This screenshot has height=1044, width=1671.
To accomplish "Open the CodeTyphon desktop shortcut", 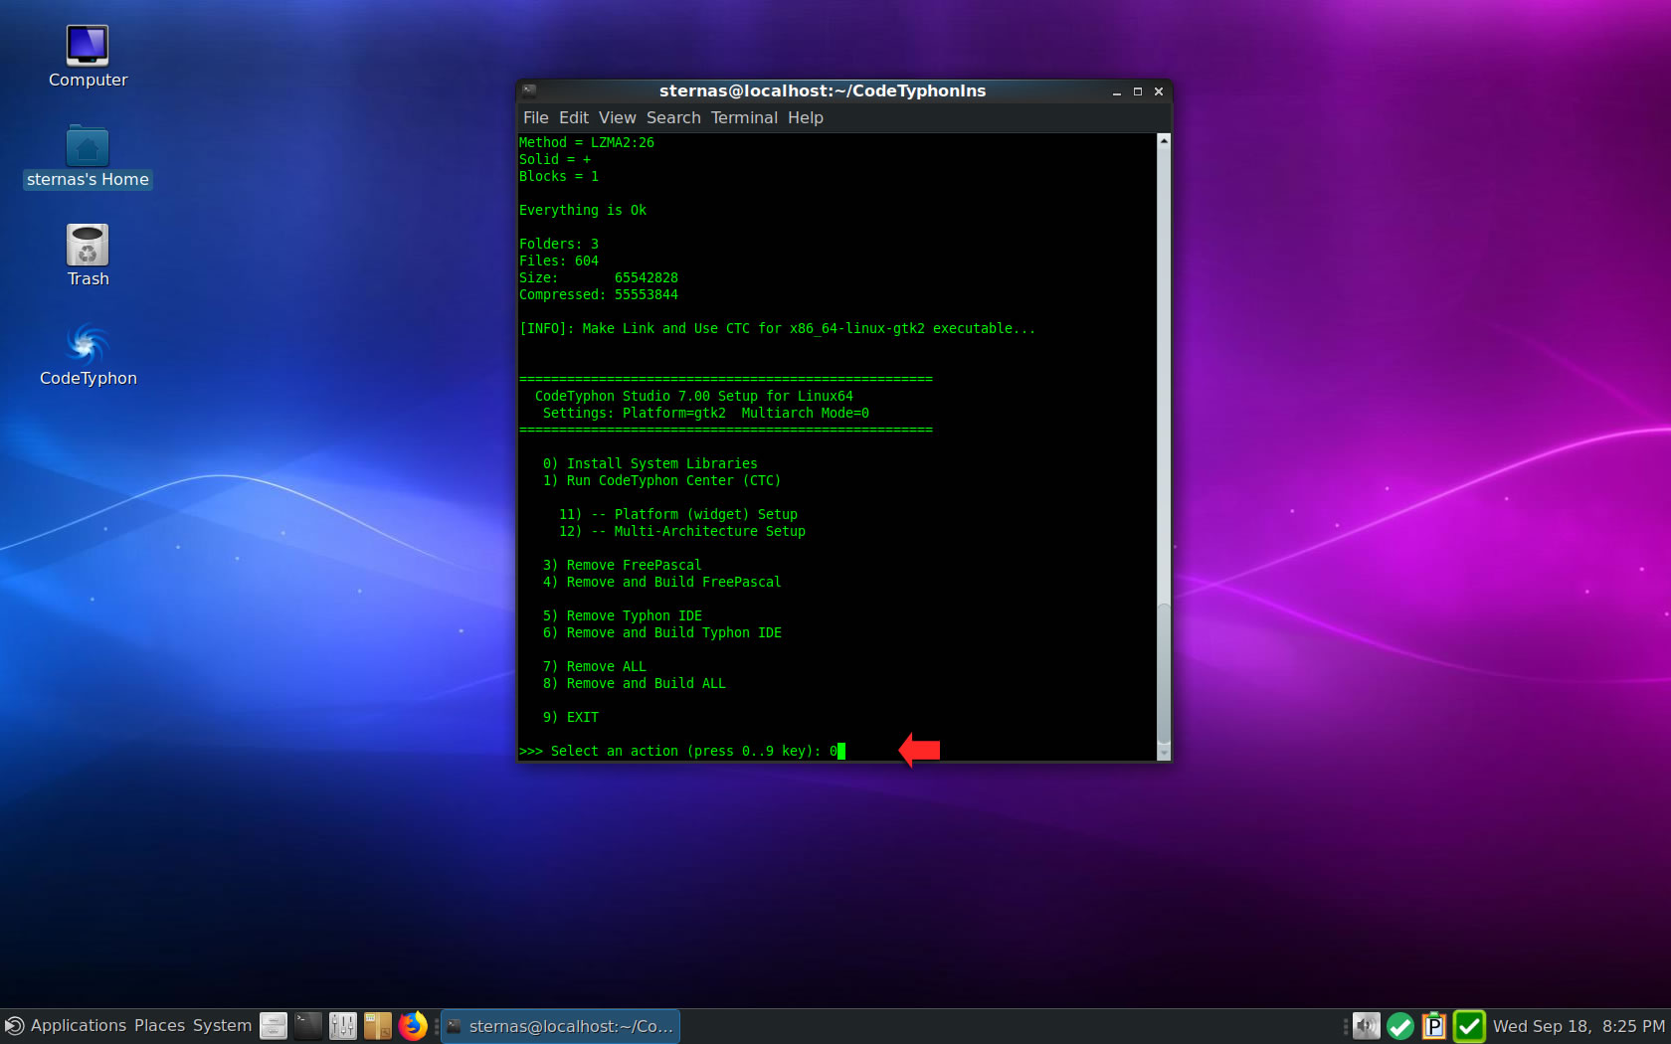I will (88, 345).
